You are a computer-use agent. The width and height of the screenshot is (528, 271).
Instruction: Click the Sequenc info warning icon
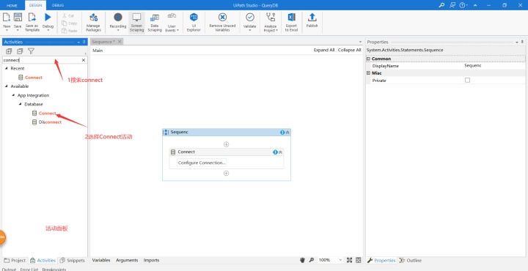tap(282, 132)
